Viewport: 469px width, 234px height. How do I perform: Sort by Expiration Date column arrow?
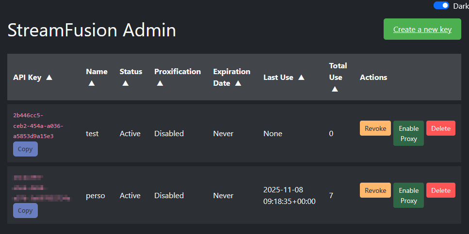pos(238,83)
